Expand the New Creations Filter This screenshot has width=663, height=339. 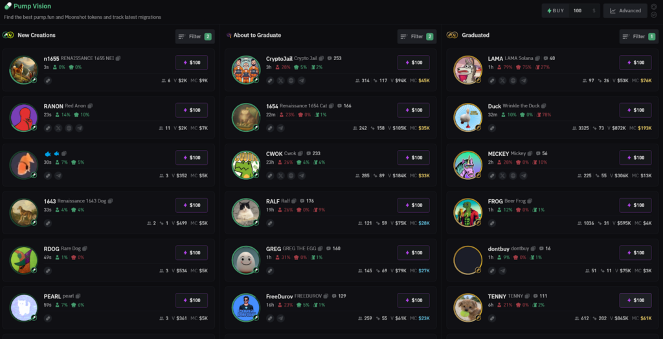click(195, 37)
